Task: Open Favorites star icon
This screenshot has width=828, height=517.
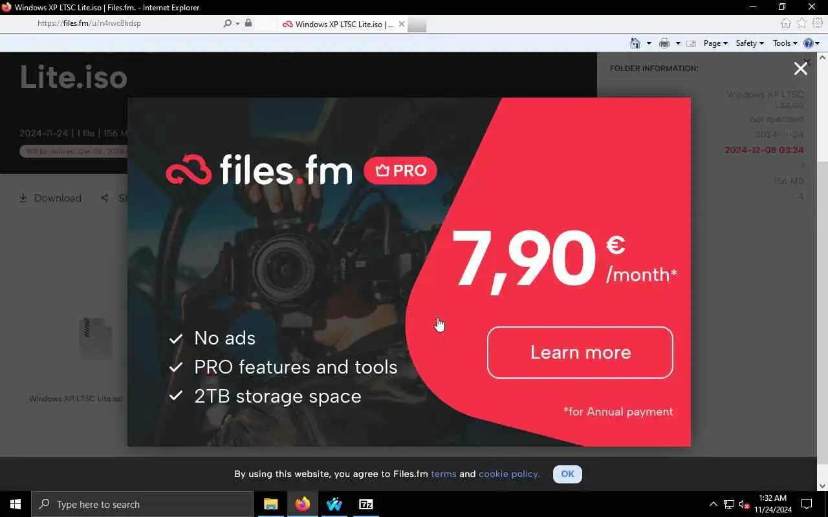Action: tap(801, 24)
